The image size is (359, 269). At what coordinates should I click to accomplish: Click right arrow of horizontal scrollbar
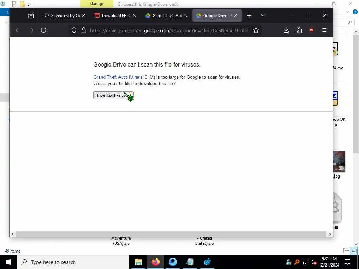(330, 234)
